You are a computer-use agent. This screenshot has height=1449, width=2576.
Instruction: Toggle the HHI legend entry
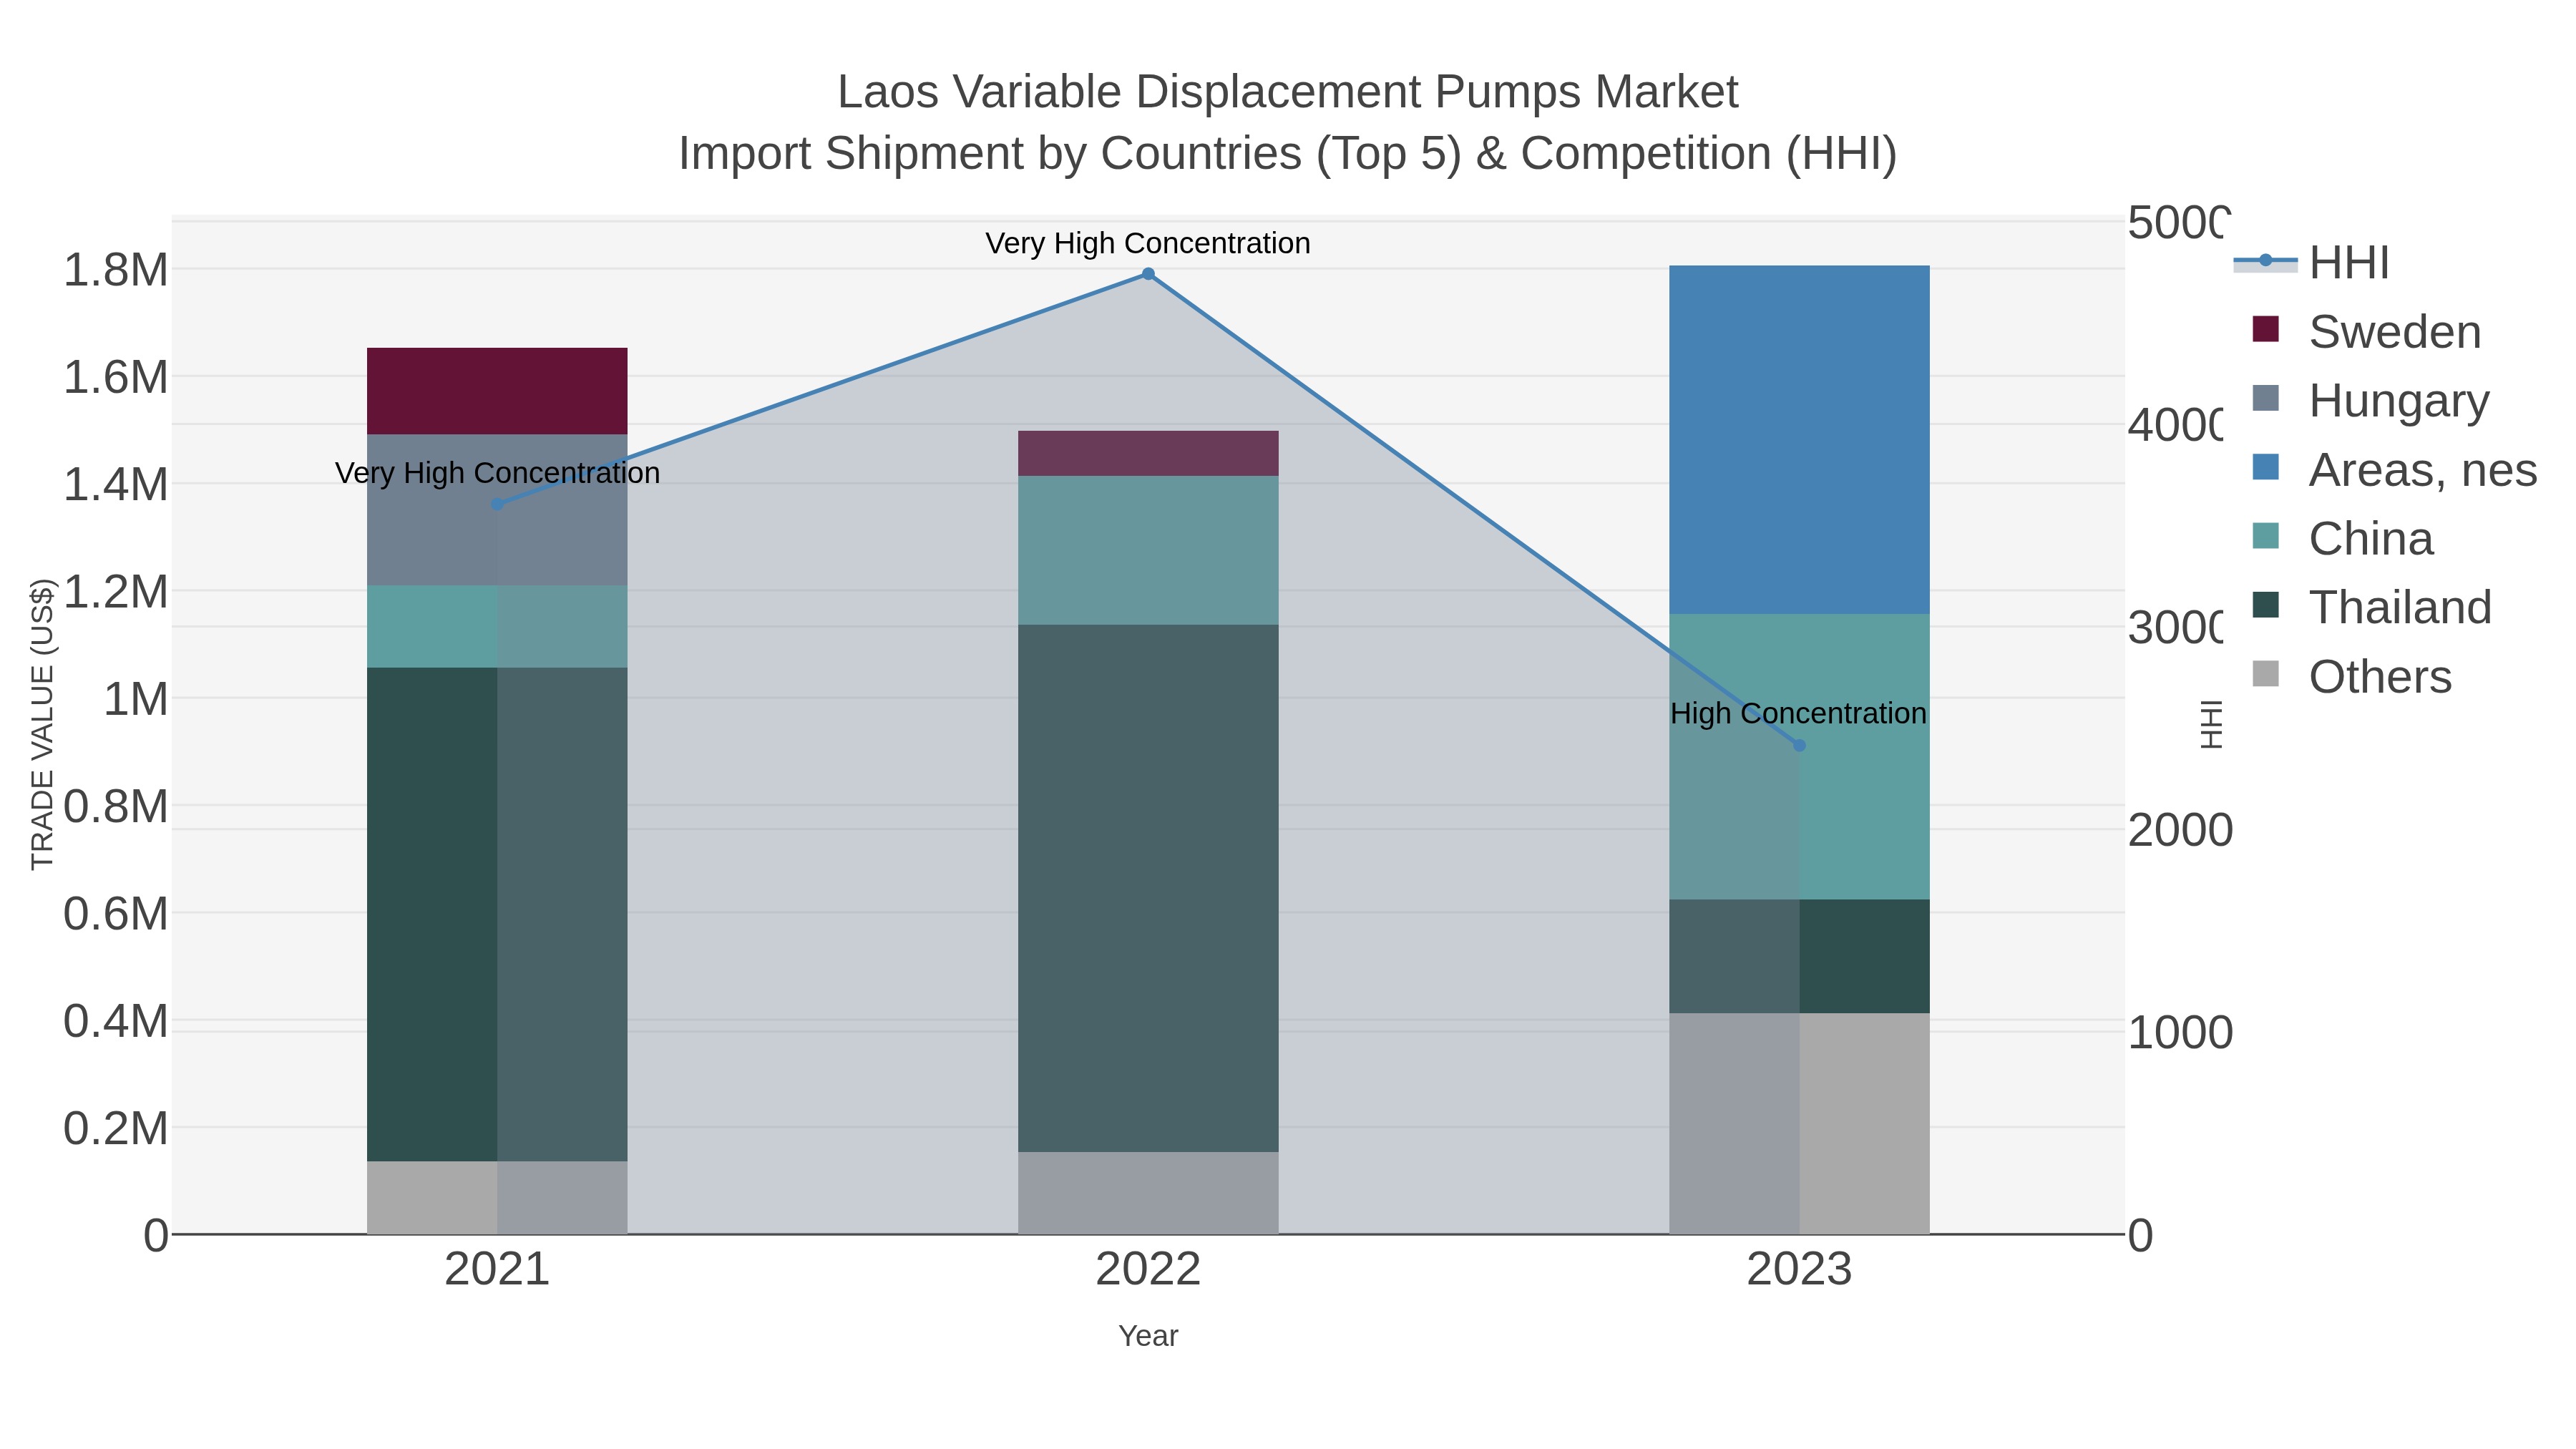click(x=2312, y=262)
